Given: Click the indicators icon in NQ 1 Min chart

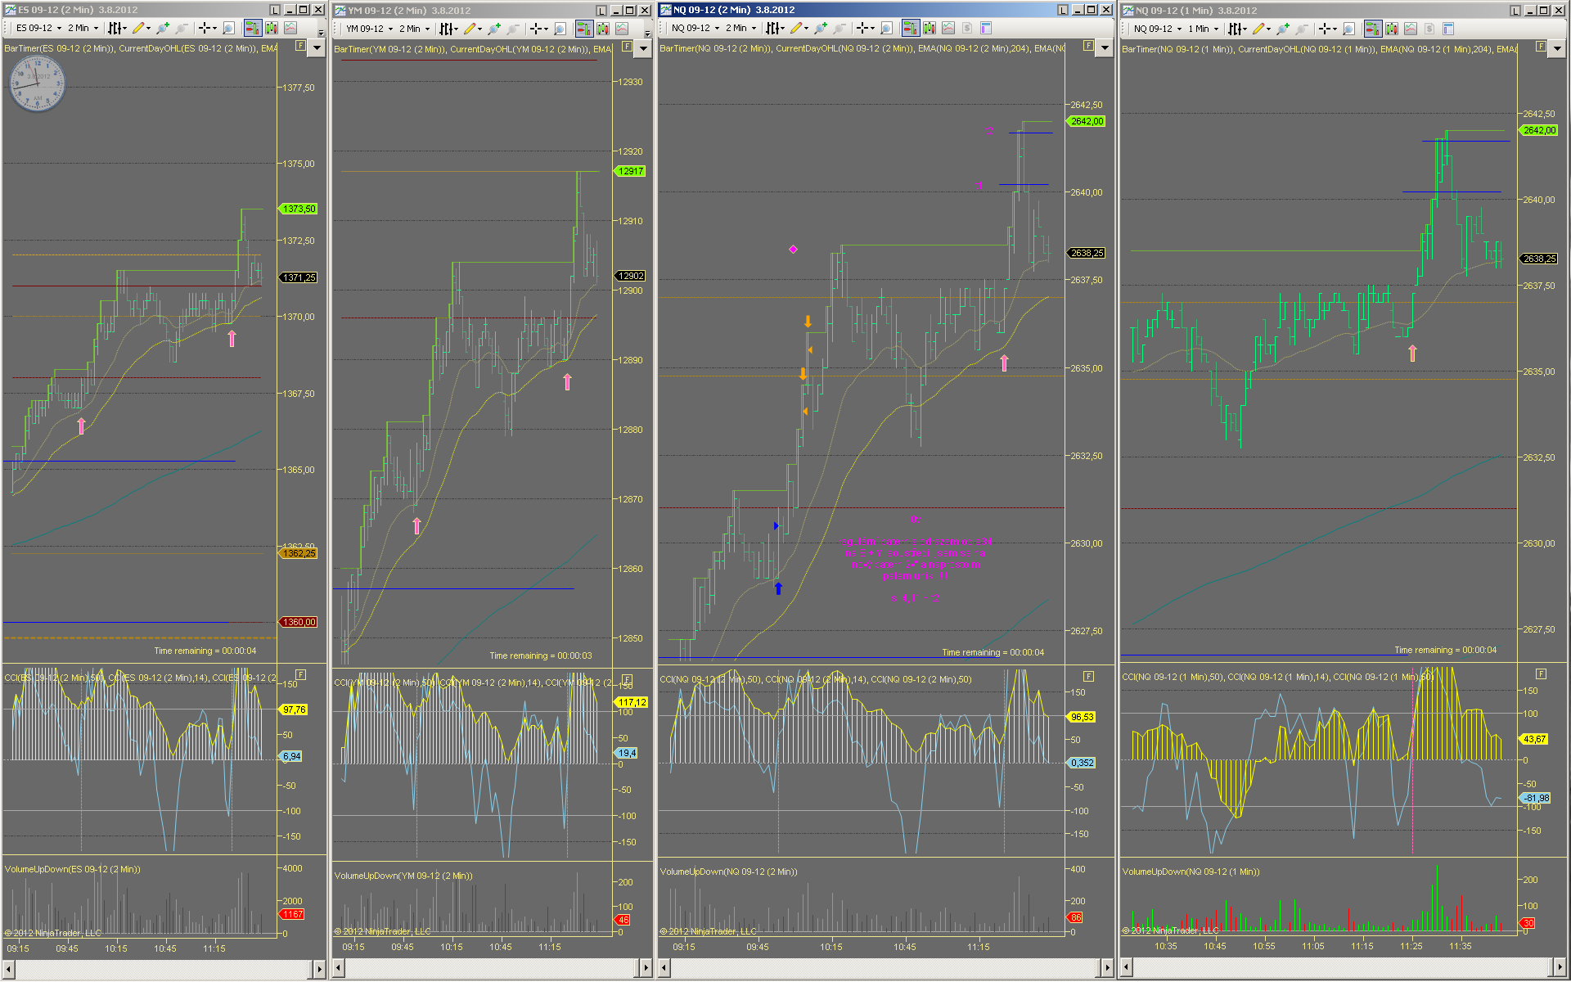Looking at the screenshot, I should click(1392, 29).
